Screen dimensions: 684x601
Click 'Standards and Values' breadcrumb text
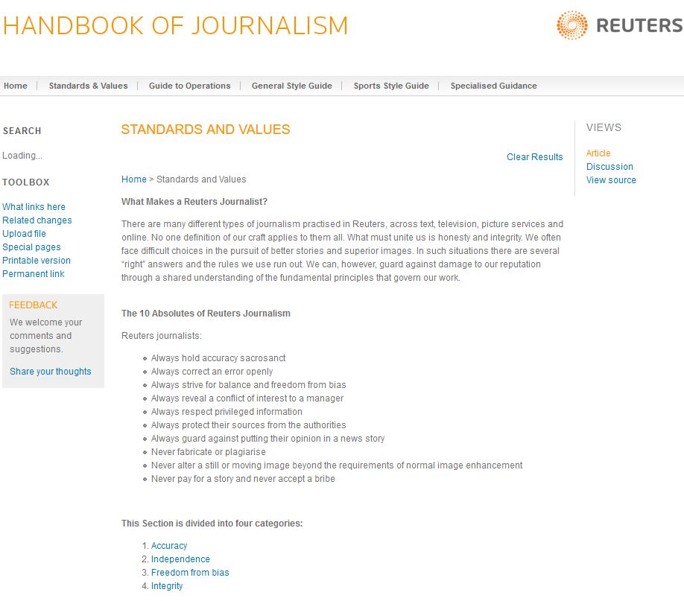(x=201, y=179)
